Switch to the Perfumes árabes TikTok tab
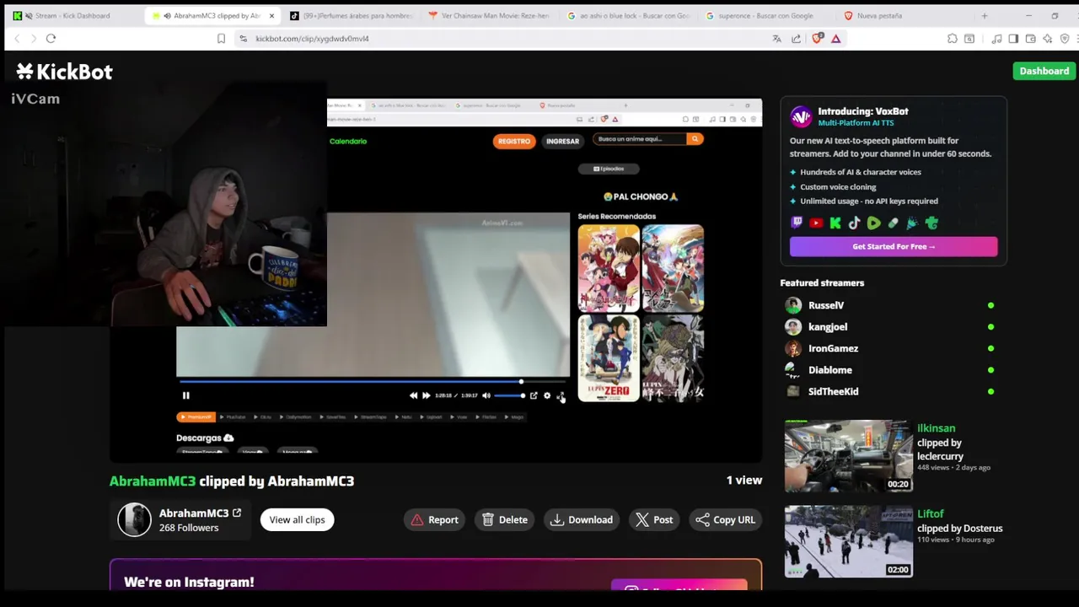Image resolution: width=1079 pixels, height=607 pixels. [x=352, y=15]
